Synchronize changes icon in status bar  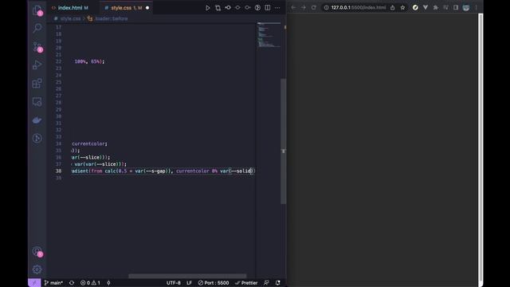tap(72, 283)
